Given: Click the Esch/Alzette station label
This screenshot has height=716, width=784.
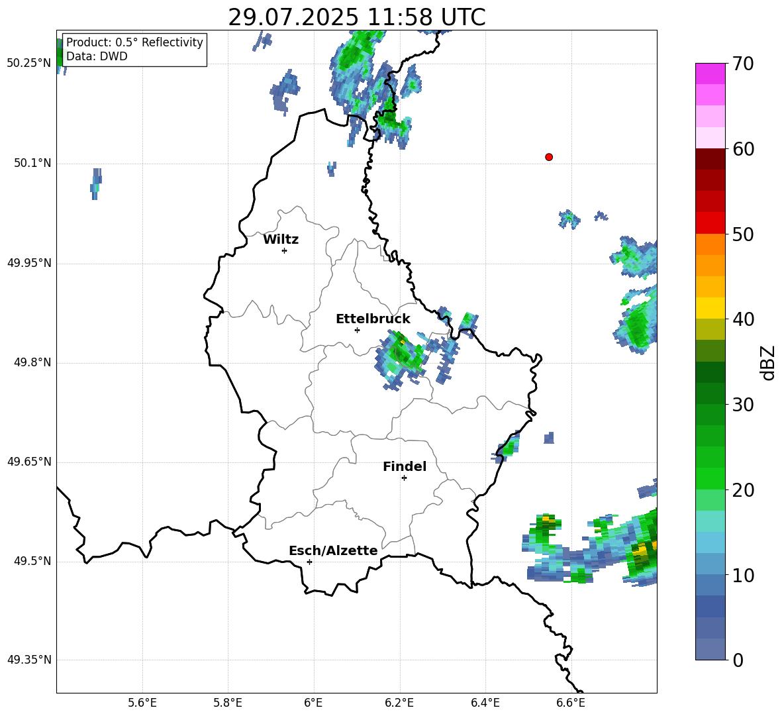Looking at the screenshot, I should tap(334, 550).
